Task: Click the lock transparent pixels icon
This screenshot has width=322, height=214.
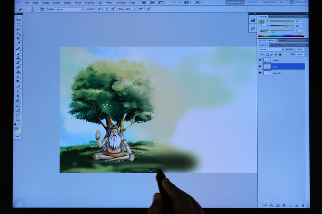Action: click(267, 54)
